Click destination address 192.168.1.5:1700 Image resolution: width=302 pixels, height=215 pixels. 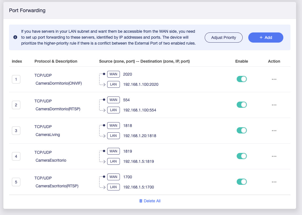tap(139, 187)
